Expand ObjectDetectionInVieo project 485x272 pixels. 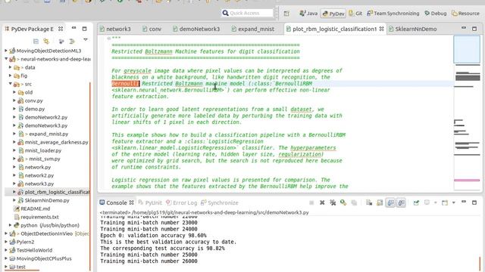[x=6, y=233]
